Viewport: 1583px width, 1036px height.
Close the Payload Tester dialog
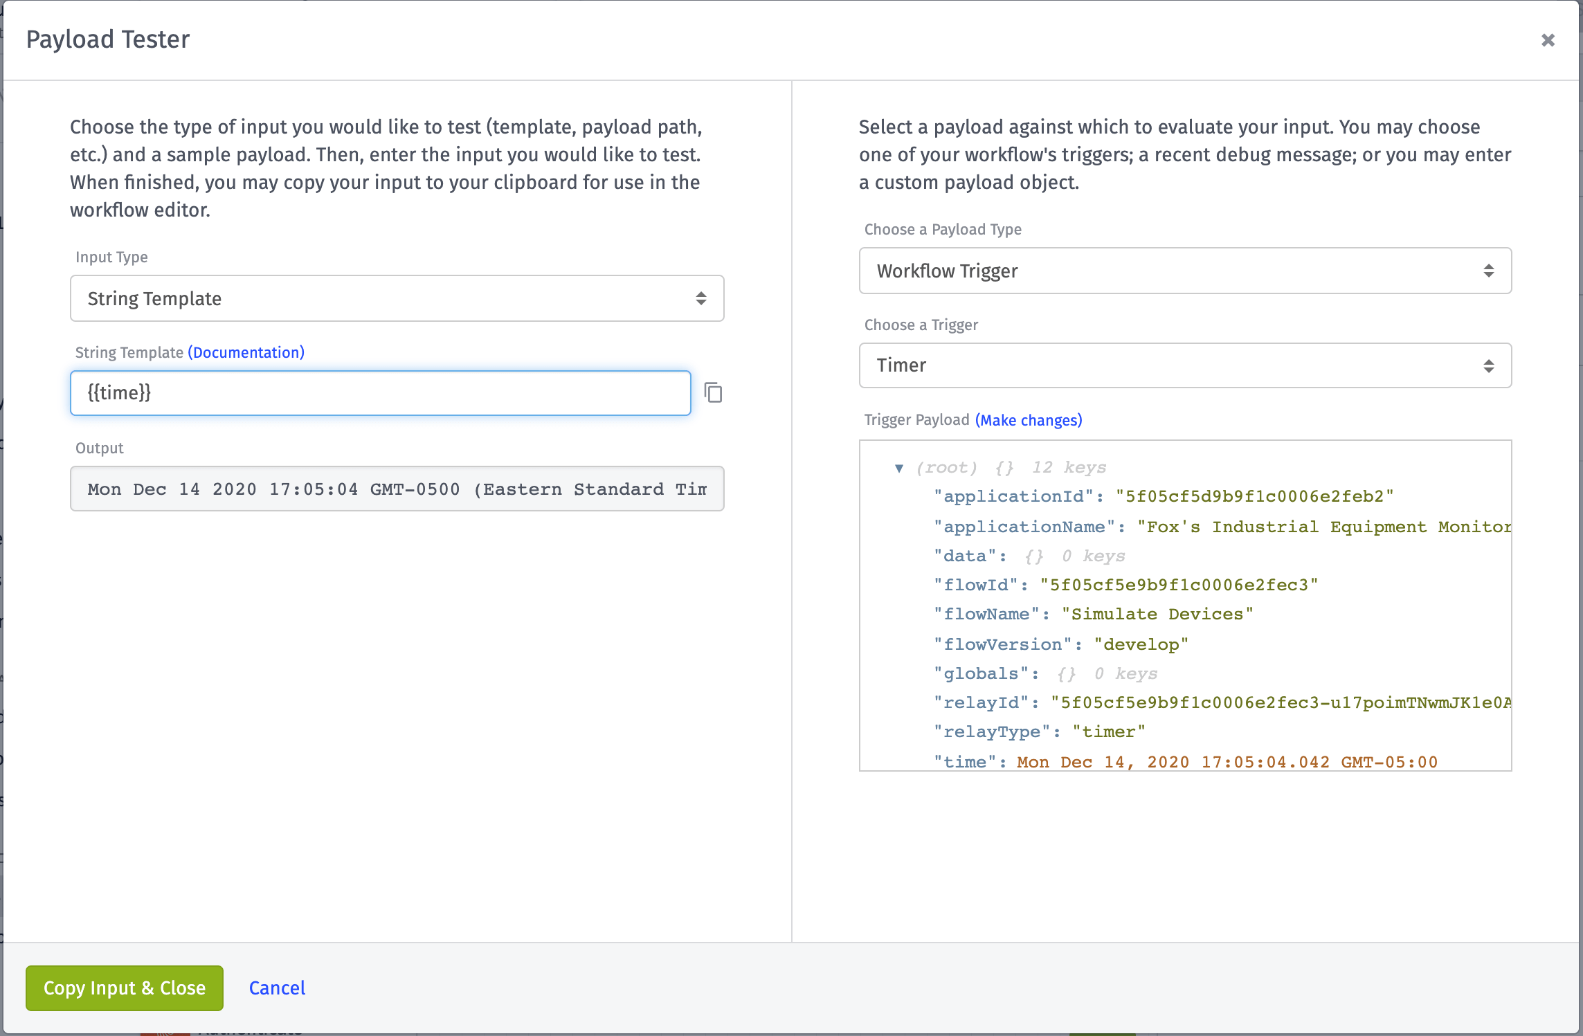[1548, 40]
